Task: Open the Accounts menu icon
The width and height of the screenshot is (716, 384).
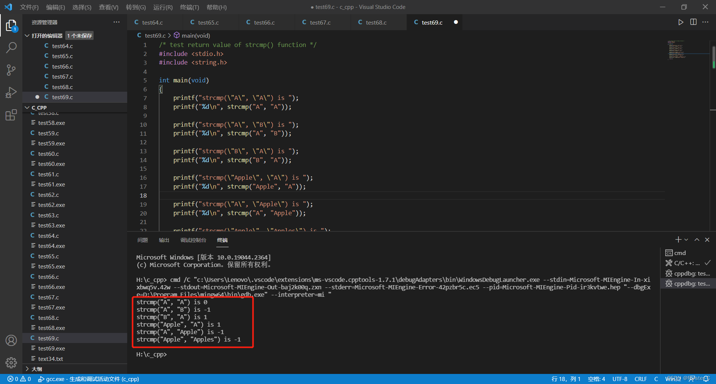Action: pos(11,340)
